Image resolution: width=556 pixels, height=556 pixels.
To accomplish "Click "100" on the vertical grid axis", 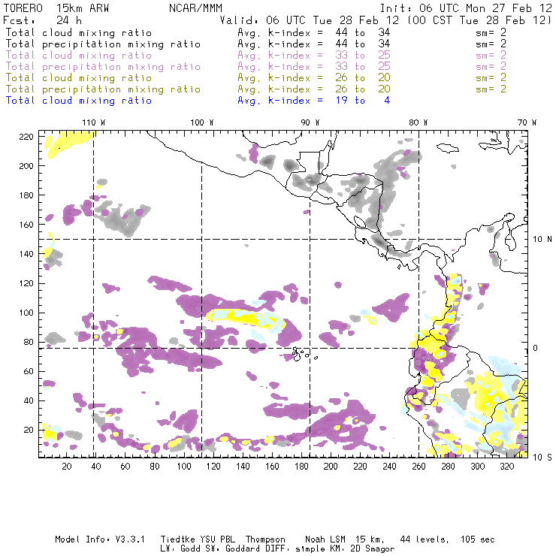I will tap(26, 313).
